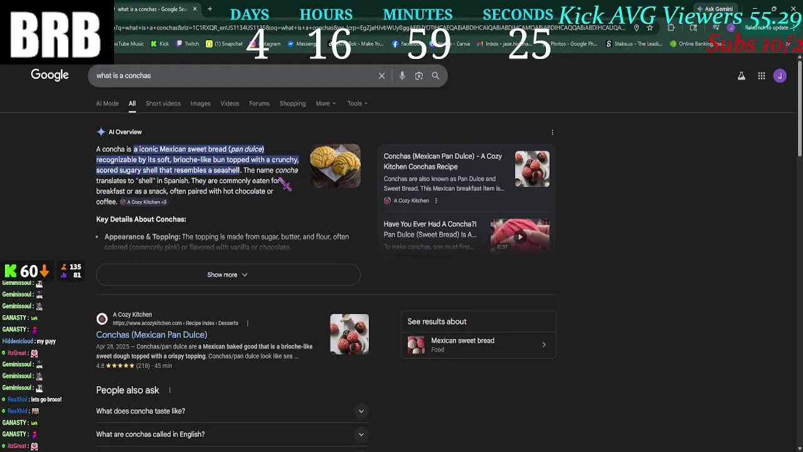Click 'Key Details About Conchas:' heading
The image size is (803, 452).
click(x=141, y=220)
